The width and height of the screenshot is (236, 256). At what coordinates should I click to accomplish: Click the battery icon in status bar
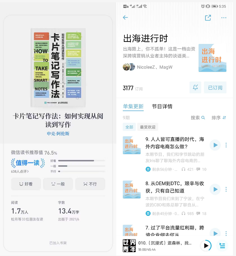[x=215, y=6]
